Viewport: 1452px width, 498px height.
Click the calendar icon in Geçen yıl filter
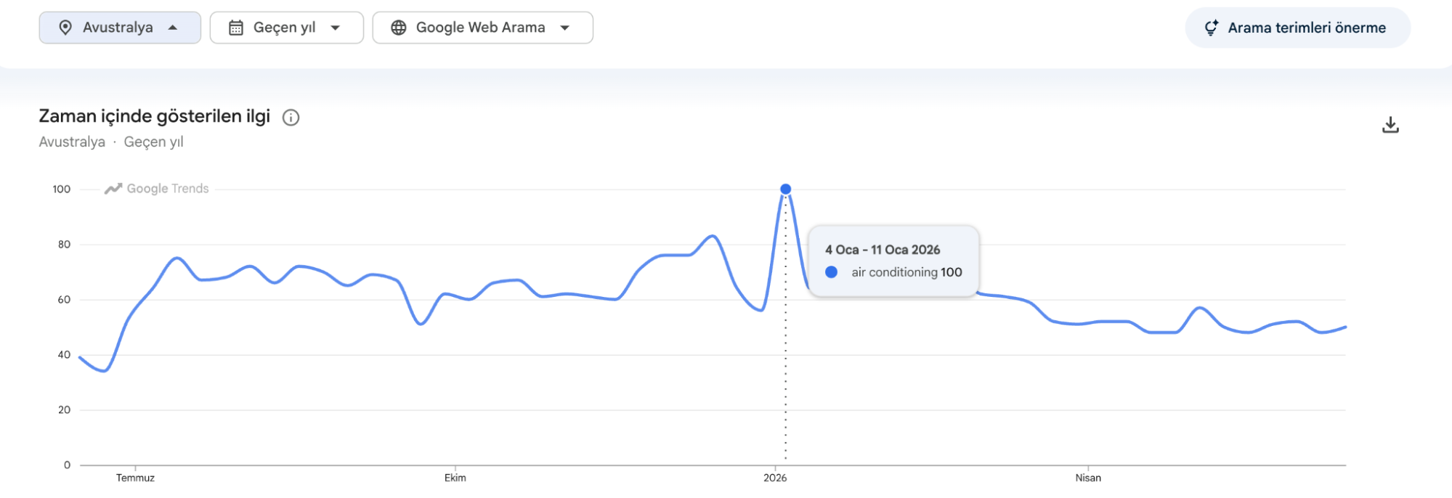(236, 28)
